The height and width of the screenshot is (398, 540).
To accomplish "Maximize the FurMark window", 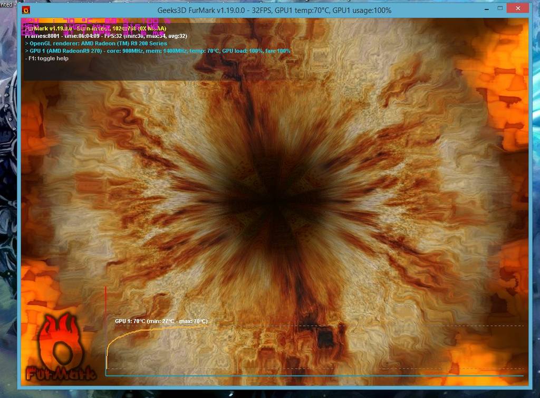I will point(500,8).
